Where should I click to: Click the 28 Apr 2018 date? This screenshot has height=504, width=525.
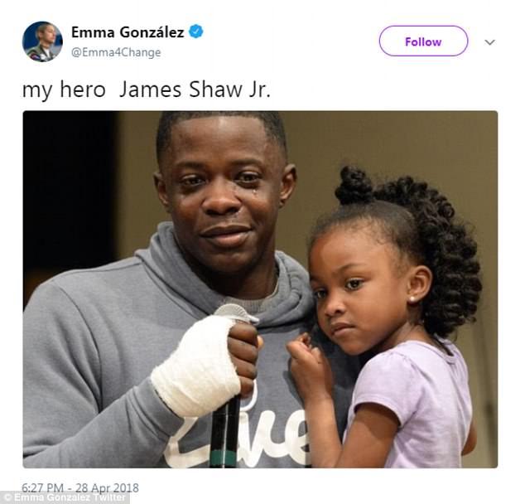107,487
